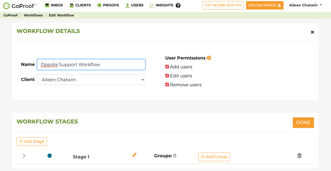
Task: Click the Stage 1 blue color dot
Action: point(50,156)
